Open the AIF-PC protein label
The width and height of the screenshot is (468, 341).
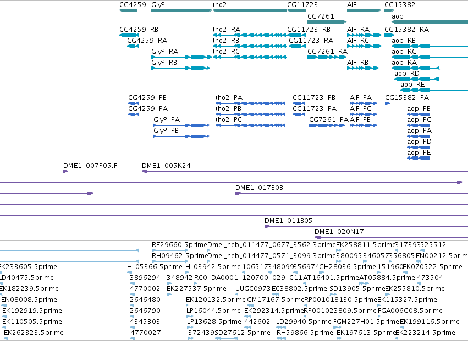click(360, 109)
